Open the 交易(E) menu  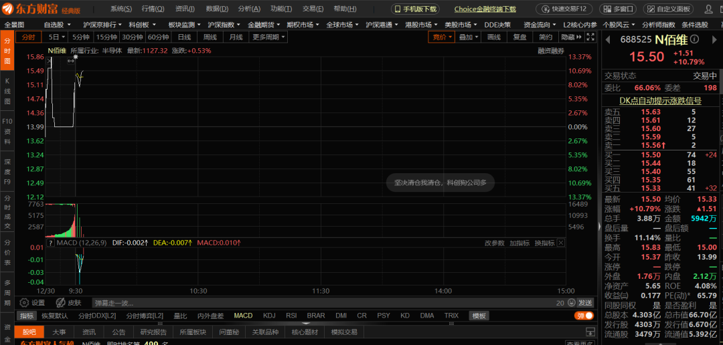tap(313, 9)
